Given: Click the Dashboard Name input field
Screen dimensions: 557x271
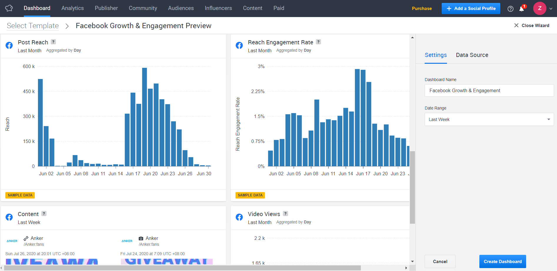Looking at the screenshot, I should click(x=489, y=90).
